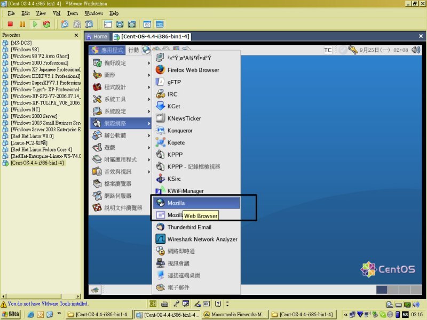Viewport: 427px width, 320px height.
Task: Open the 電子郵件 email entry
Action: [x=196, y=287]
